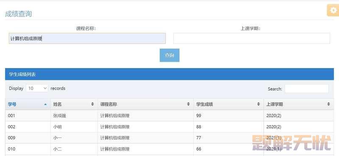Click the 学号 column header
This screenshot has height=156, width=339.
pos(28,104)
